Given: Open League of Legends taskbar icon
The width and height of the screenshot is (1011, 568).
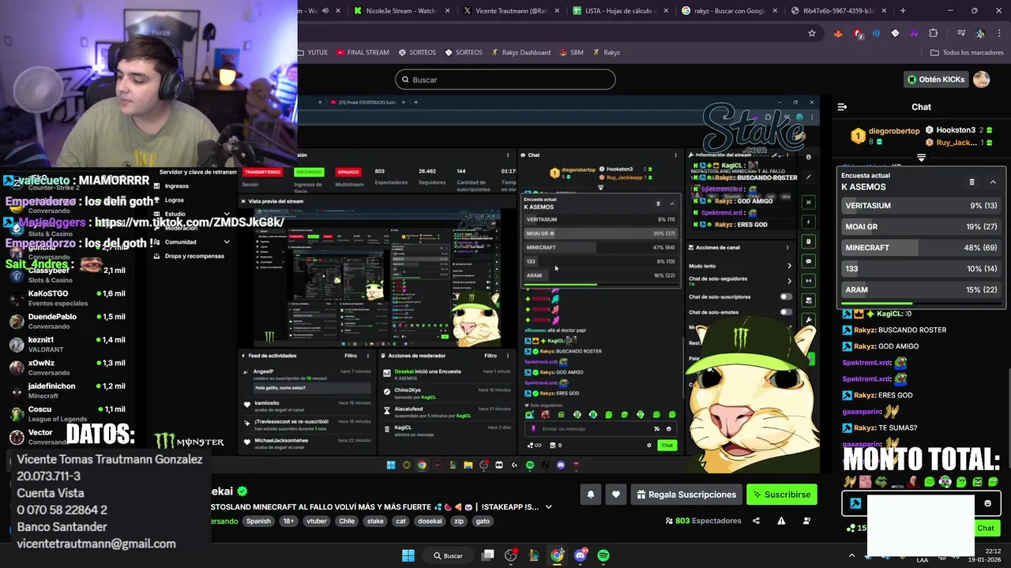Looking at the screenshot, I should click(x=534, y=555).
